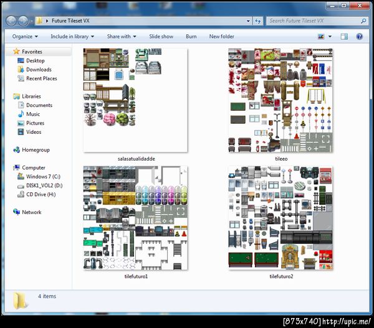
Task: Click the Music note icon
Action: (21, 114)
